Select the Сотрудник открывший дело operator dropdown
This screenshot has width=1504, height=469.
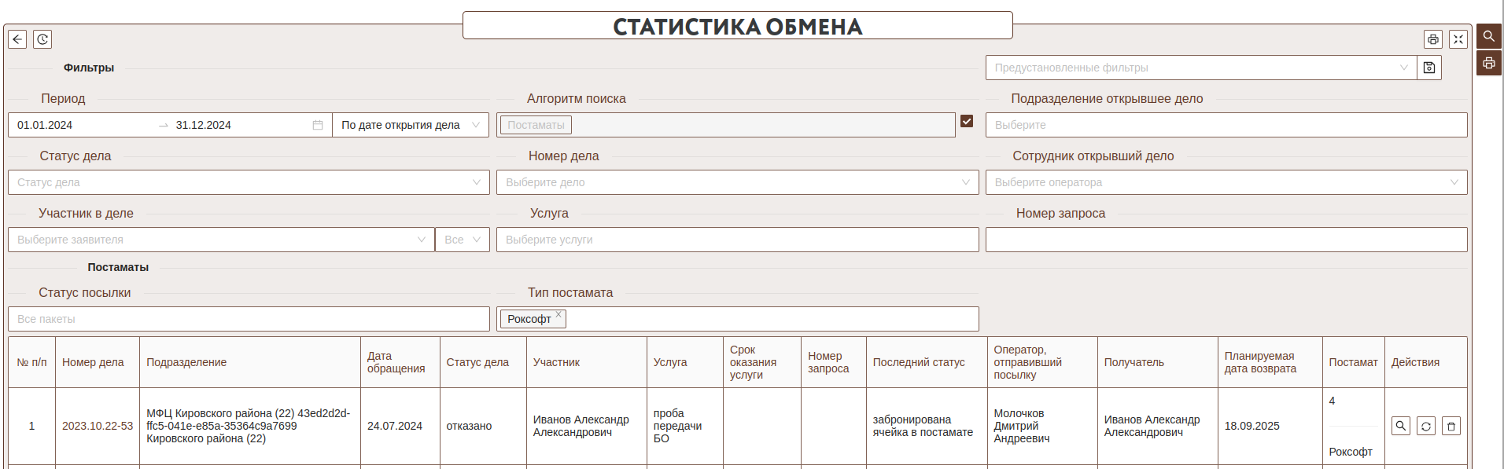[x=1226, y=182]
